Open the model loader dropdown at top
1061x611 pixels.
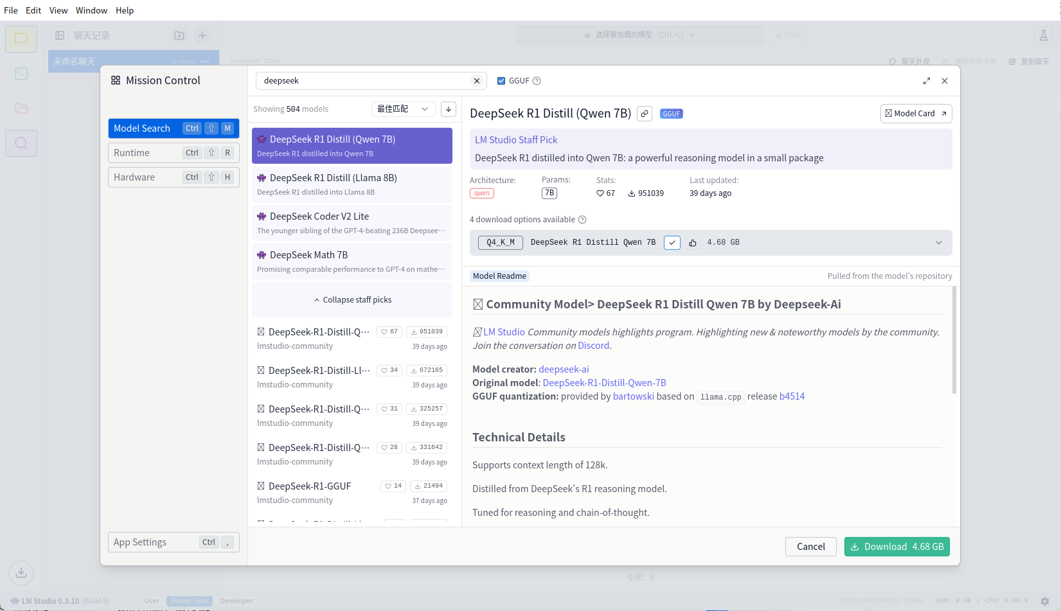click(x=640, y=35)
